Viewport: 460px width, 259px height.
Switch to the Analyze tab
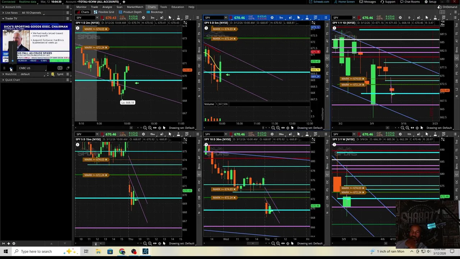[x=107, y=7]
